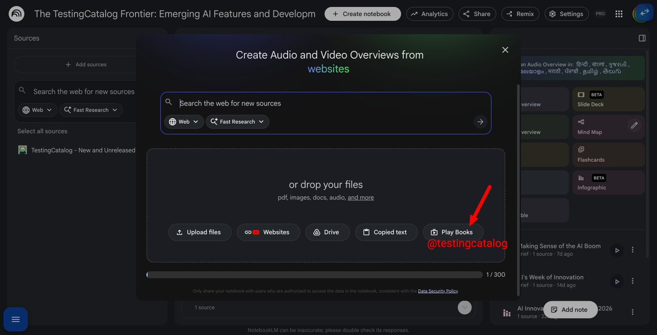Submit search with the arrow button
This screenshot has height=335, width=657.
[480, 121]
